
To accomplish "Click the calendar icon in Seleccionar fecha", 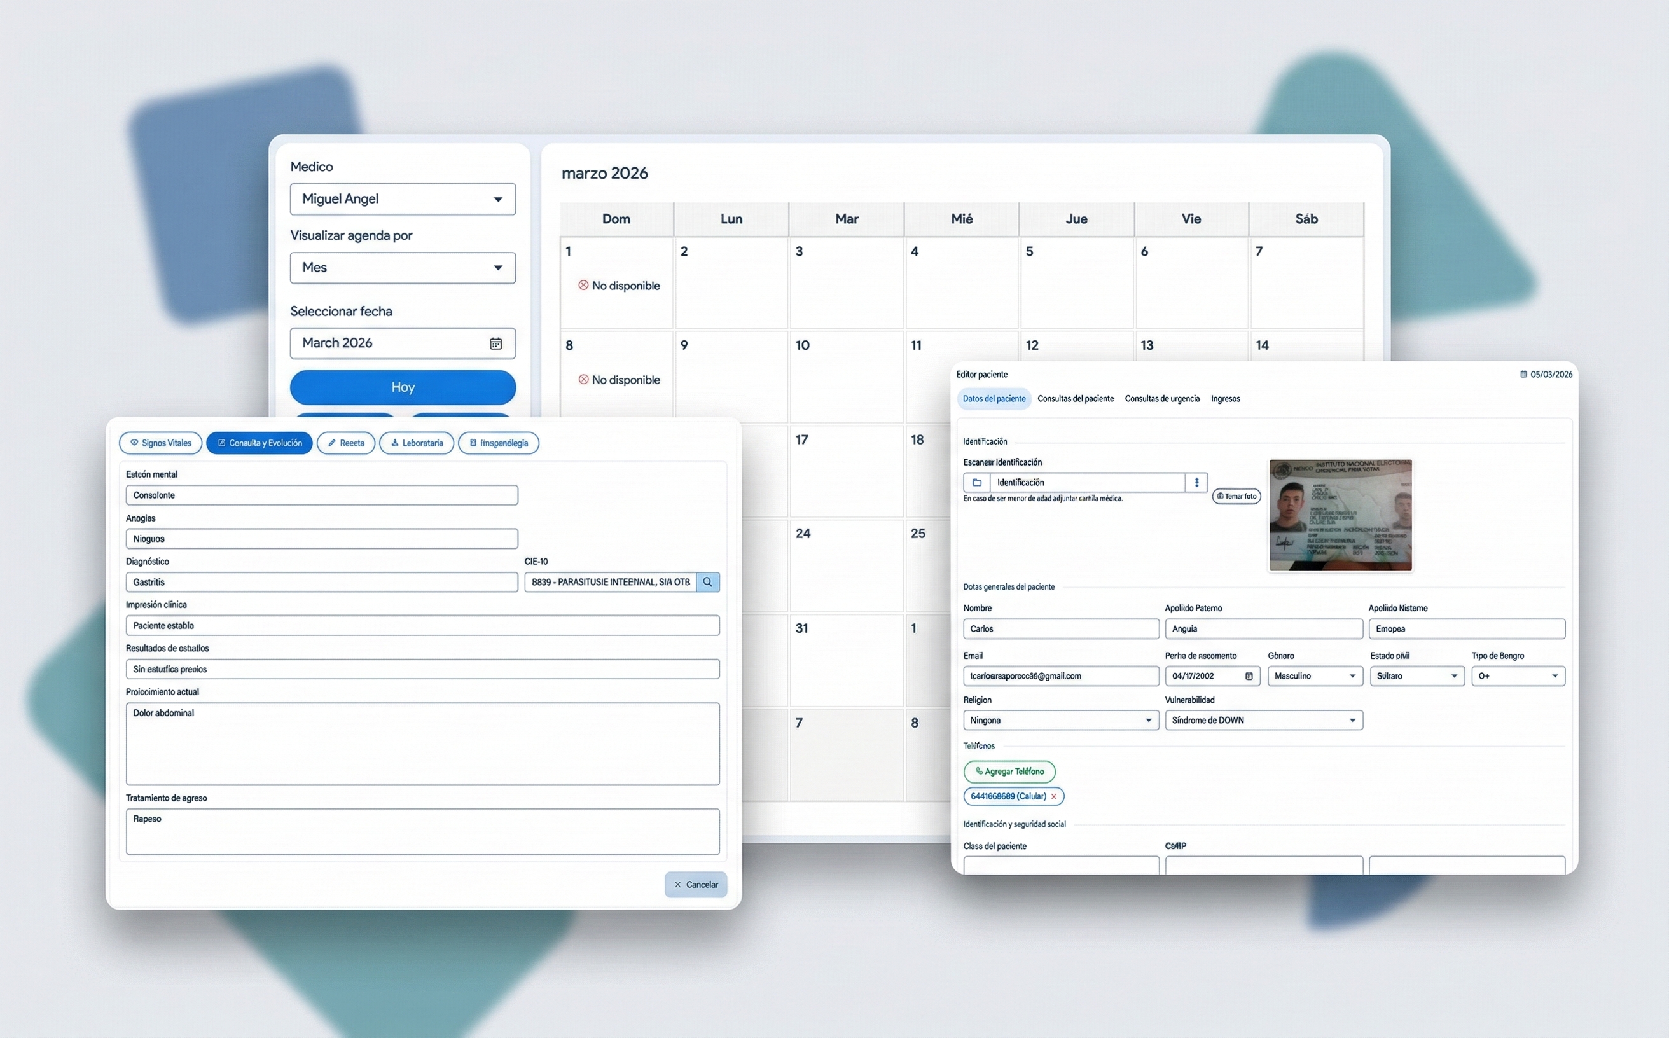I will (496, 343).
